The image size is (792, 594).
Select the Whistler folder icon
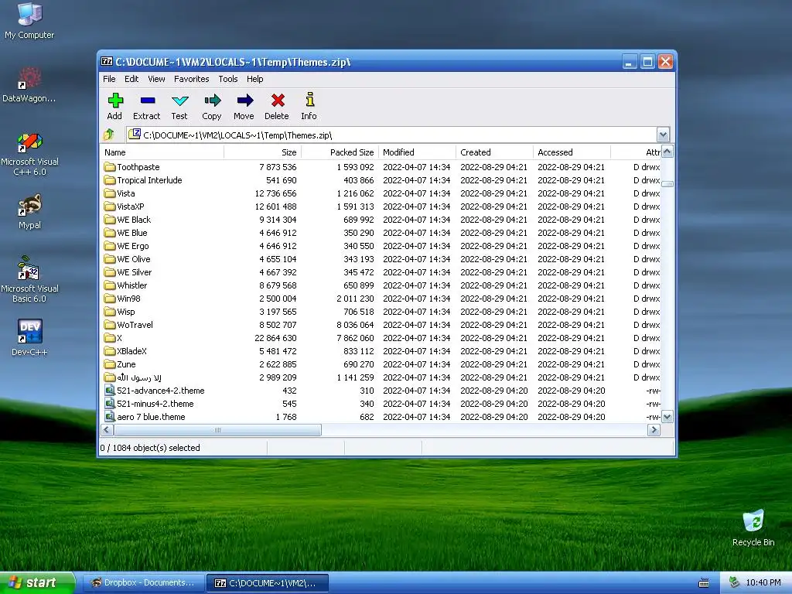[110, 285]
